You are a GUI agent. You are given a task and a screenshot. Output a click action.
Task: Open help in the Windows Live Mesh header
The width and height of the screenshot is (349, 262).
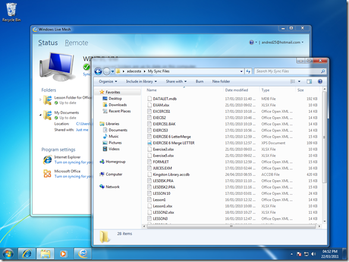click(251, 42)
